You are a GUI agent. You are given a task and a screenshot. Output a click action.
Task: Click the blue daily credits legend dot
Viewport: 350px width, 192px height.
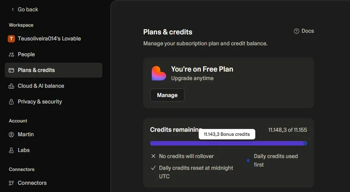coord(248,160)
